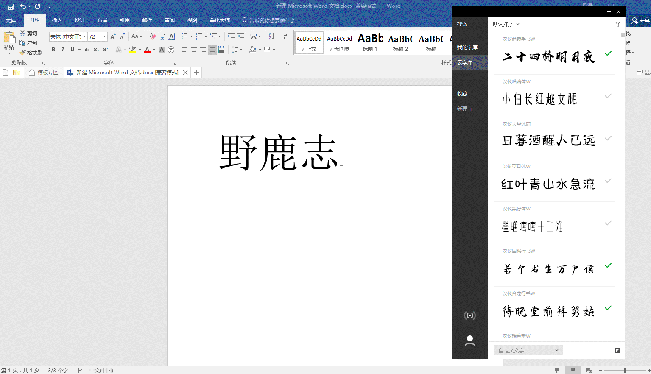
Task: Click the Sort A-Z icon
Action: click(x=271, y=36)
